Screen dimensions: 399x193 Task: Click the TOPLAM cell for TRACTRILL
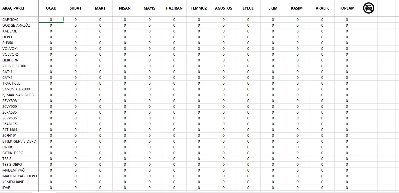[347, 83]
